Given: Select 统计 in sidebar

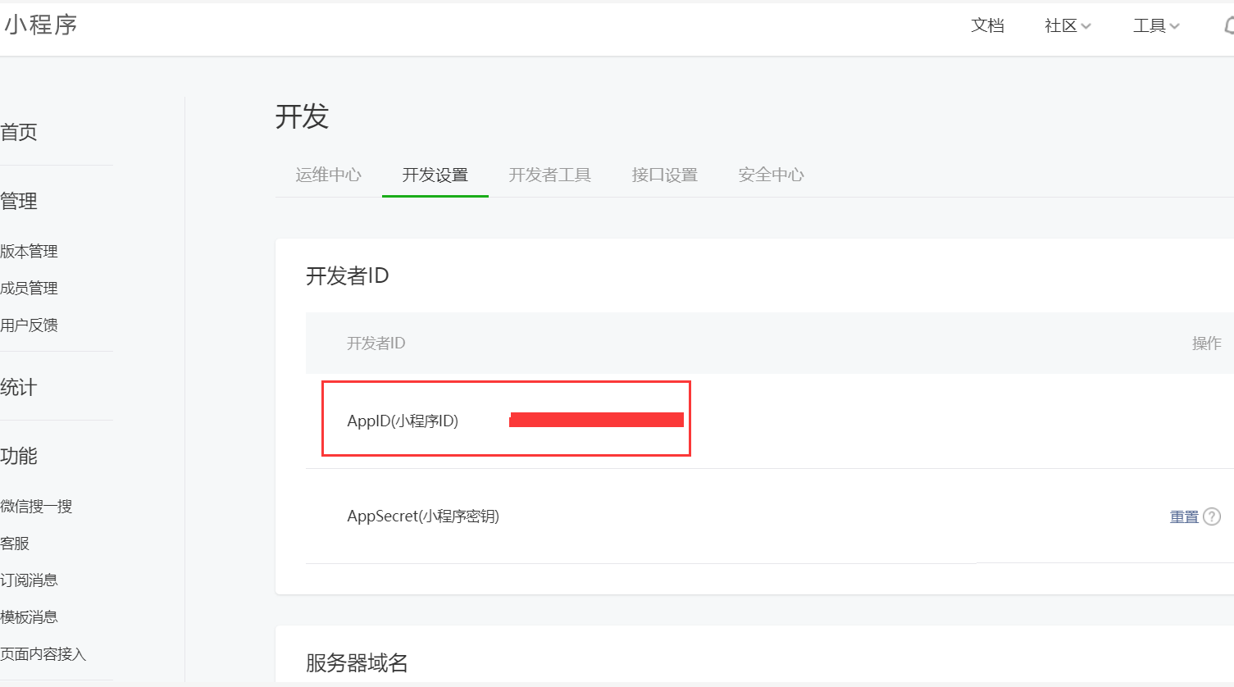Looking at the screenshot, I should [19, 387].
